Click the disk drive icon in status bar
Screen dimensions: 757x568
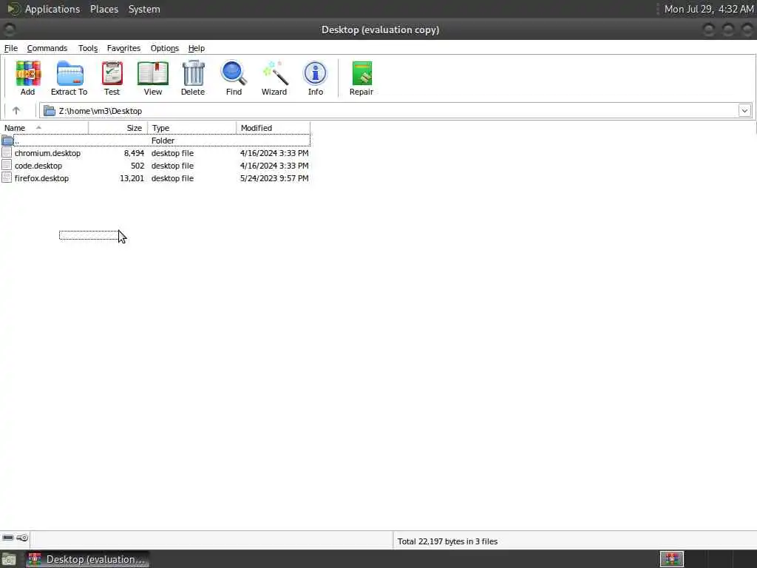[x=8, y=538]
